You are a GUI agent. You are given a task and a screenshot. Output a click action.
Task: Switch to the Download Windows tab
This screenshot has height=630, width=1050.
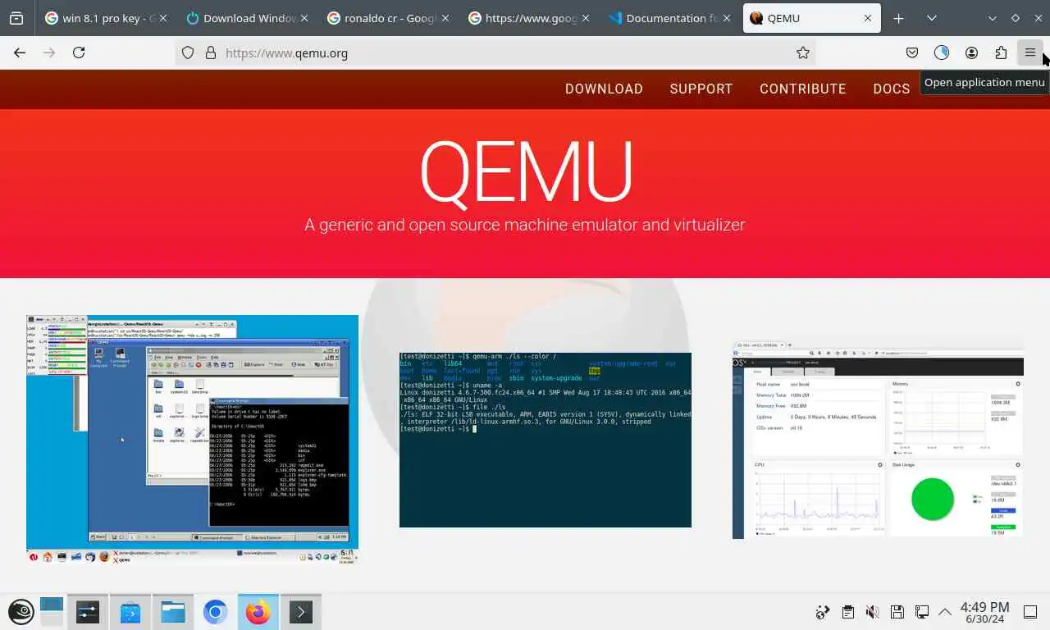247,18
